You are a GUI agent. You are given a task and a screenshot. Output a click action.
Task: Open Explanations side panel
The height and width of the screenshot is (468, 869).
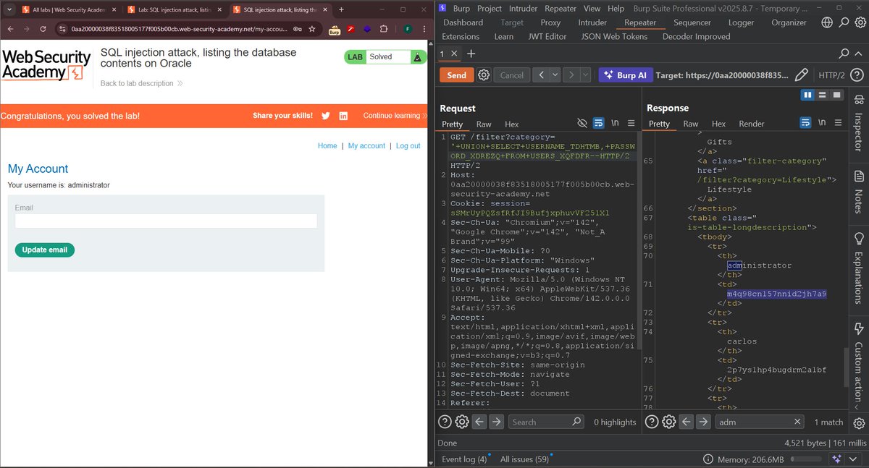859,269
